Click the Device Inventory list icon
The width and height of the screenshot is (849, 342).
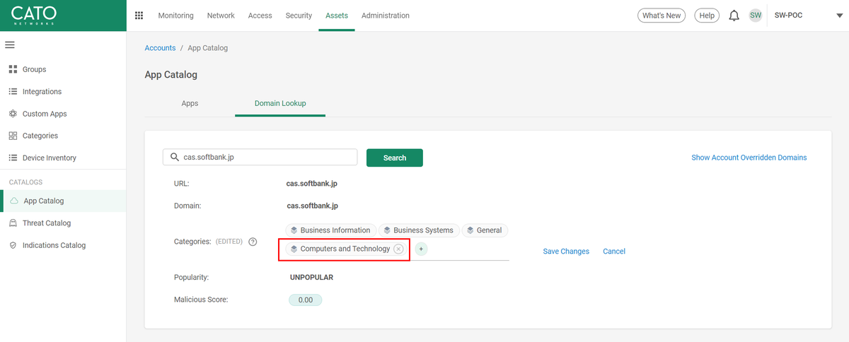[13, 158]
